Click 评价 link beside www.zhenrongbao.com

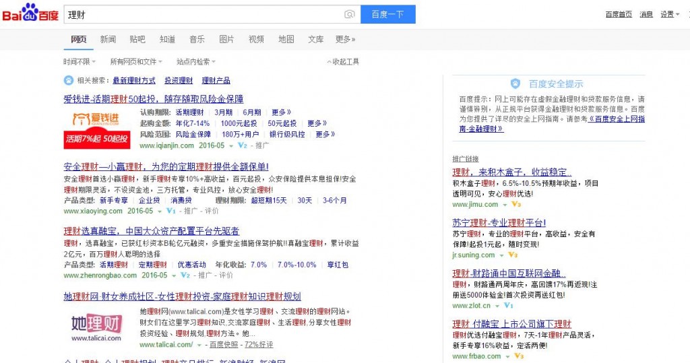pyautogui.click(x=226, y=275)
